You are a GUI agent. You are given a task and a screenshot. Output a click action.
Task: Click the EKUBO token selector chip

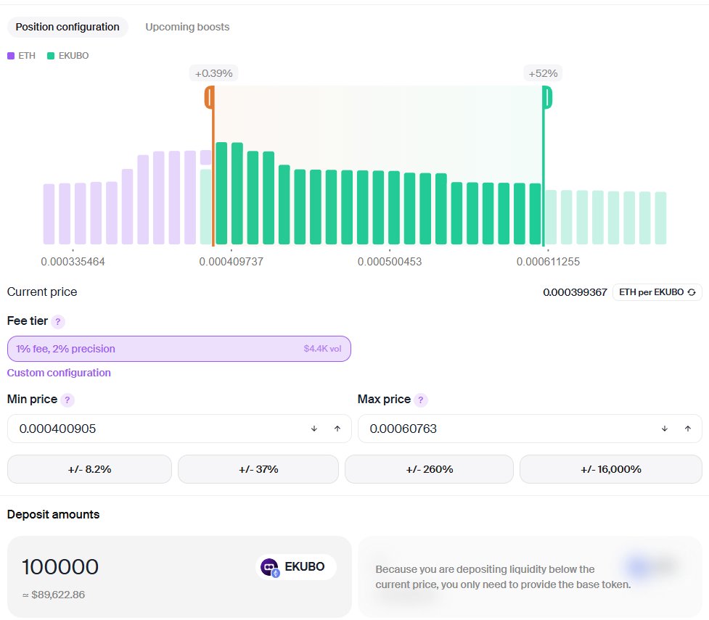[295, 566]
